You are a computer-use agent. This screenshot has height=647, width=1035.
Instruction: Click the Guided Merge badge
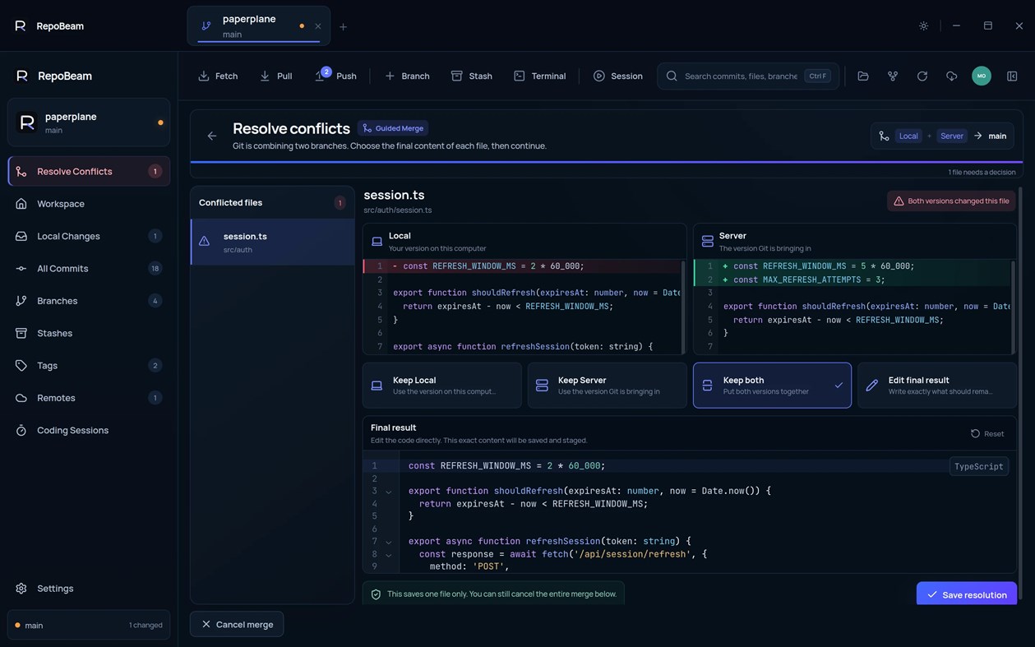tap(393, 128)
